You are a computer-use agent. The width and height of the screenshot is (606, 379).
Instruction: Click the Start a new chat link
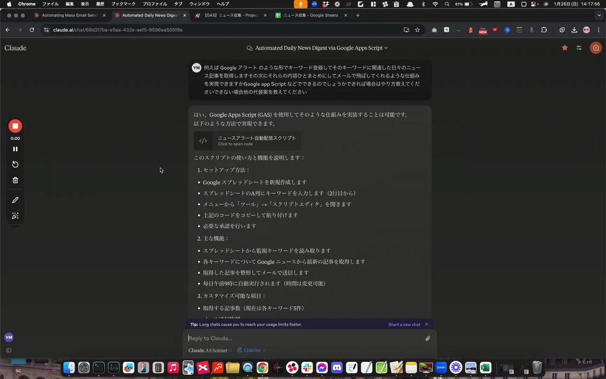click(x=404, y=325)
